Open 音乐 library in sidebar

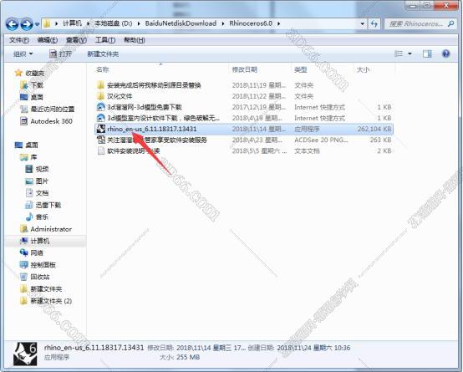tap(43, 217)
